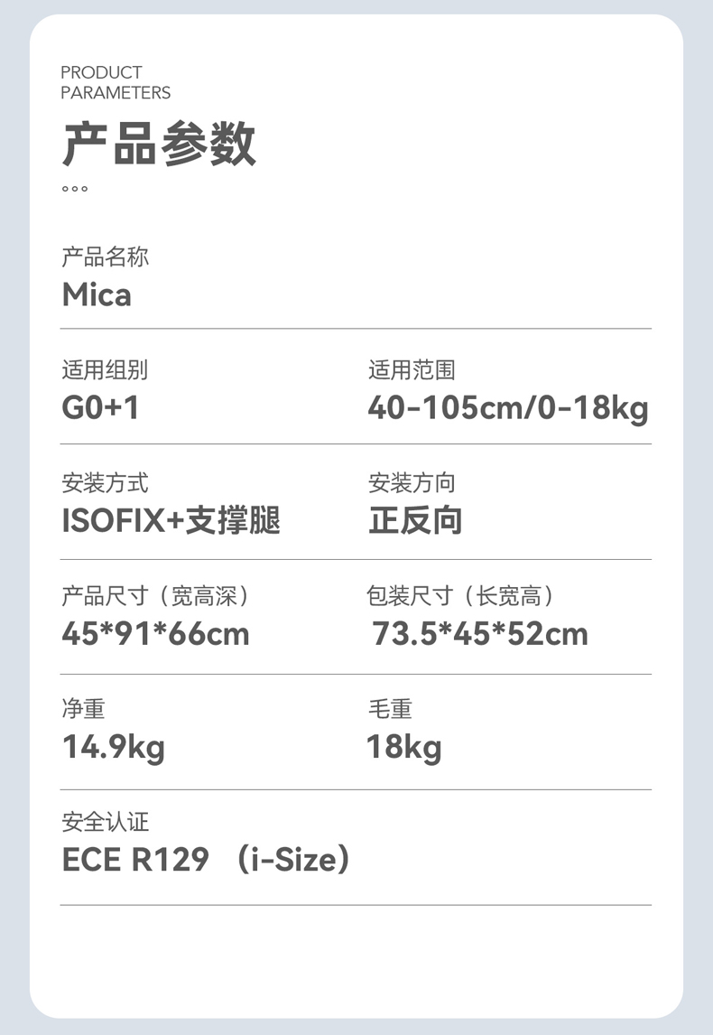Select the 安全认证 label

pos(106,822)
